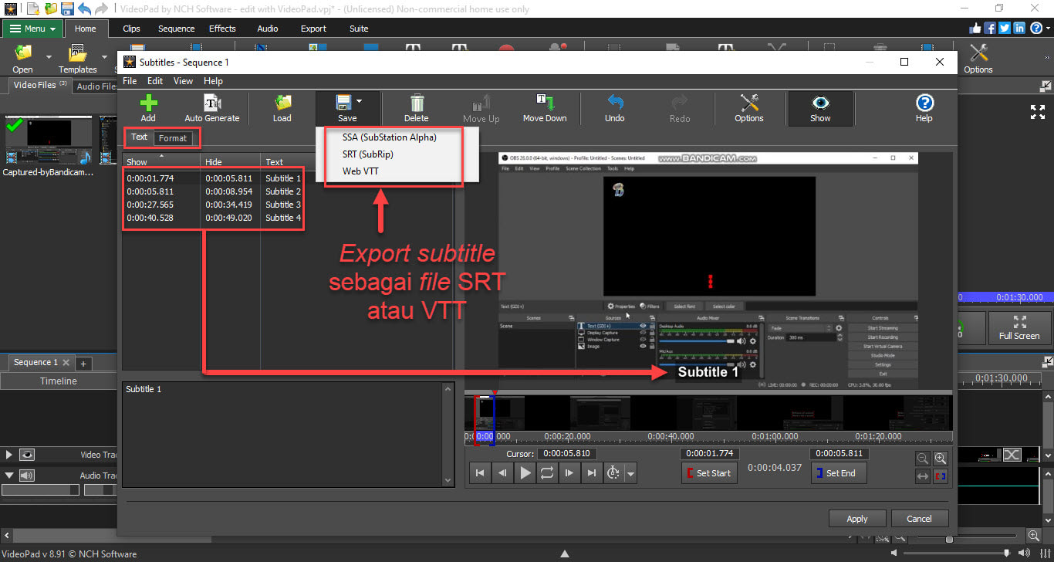This screenshot has width=1054, height=562.
Task: Click the Full Screen button
Action: pyautogui.click(x=1019, y=328)
